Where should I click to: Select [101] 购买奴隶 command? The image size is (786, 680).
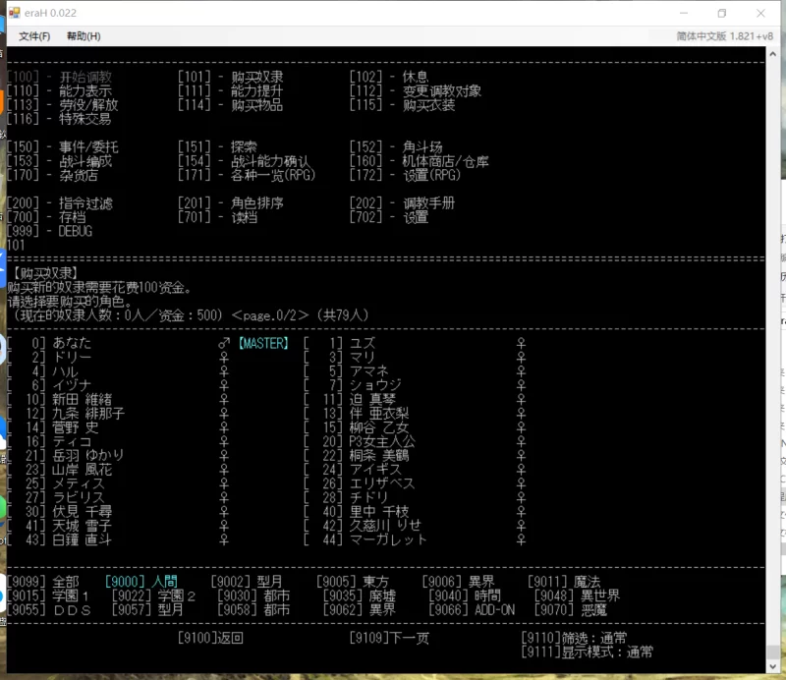click(x=231, y=77)
